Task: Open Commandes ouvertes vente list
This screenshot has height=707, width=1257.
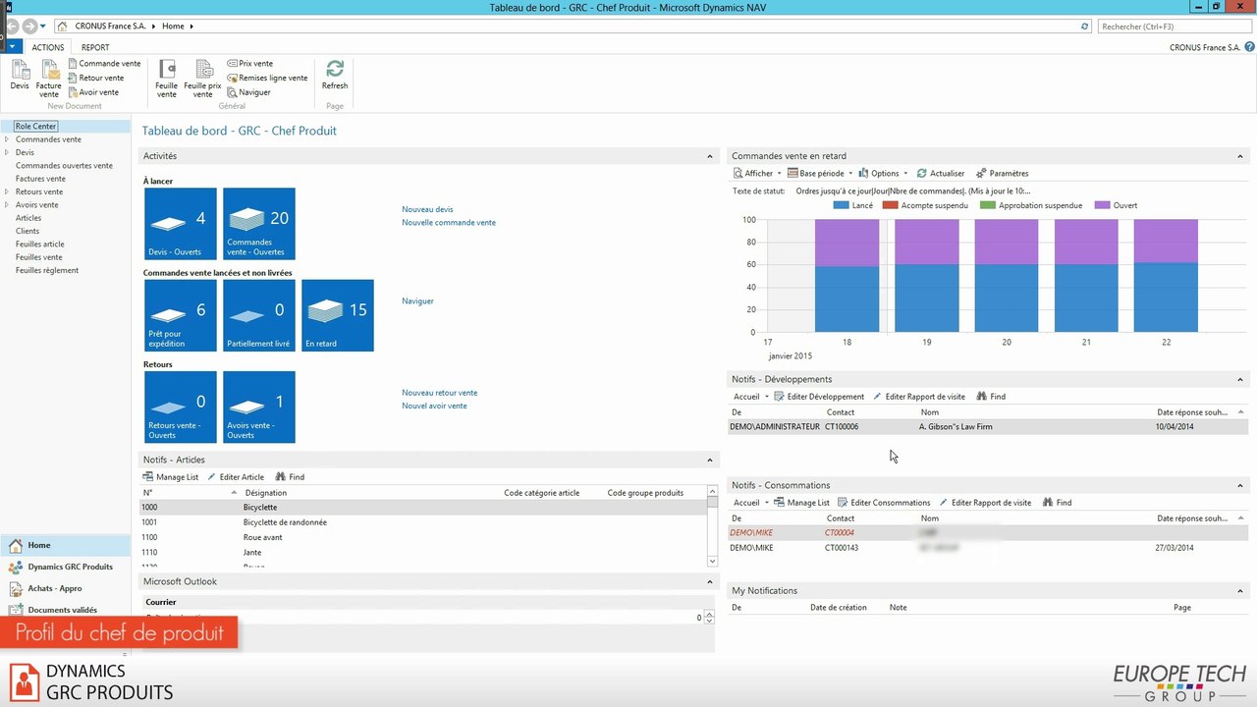Action: 64,166
